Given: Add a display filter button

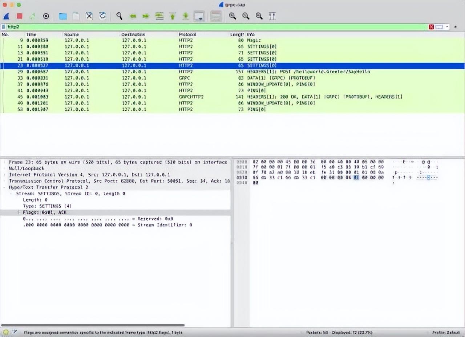Looking at the screenshot, I should tap(456, 27).
